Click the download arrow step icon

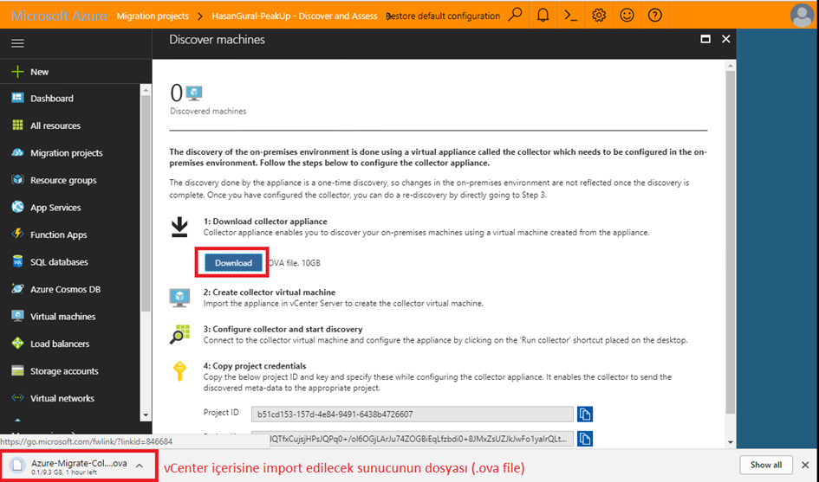[179, 228]
